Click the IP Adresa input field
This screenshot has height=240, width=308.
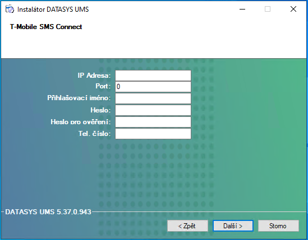coord(153,76)
